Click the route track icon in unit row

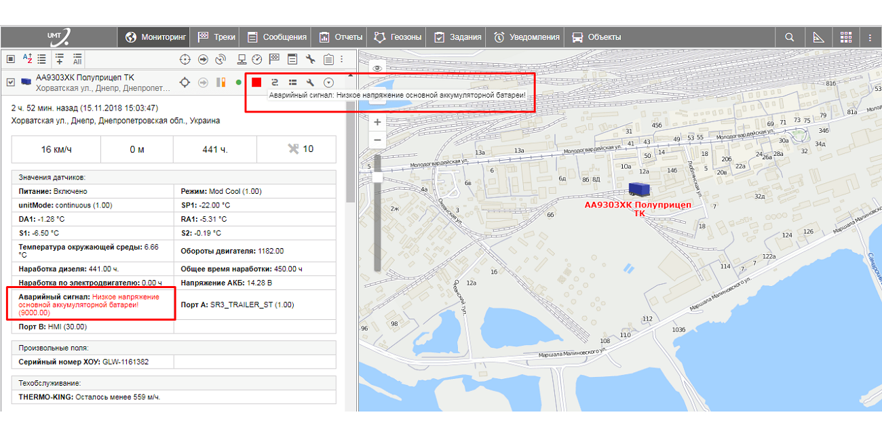[x=275, y=82]
